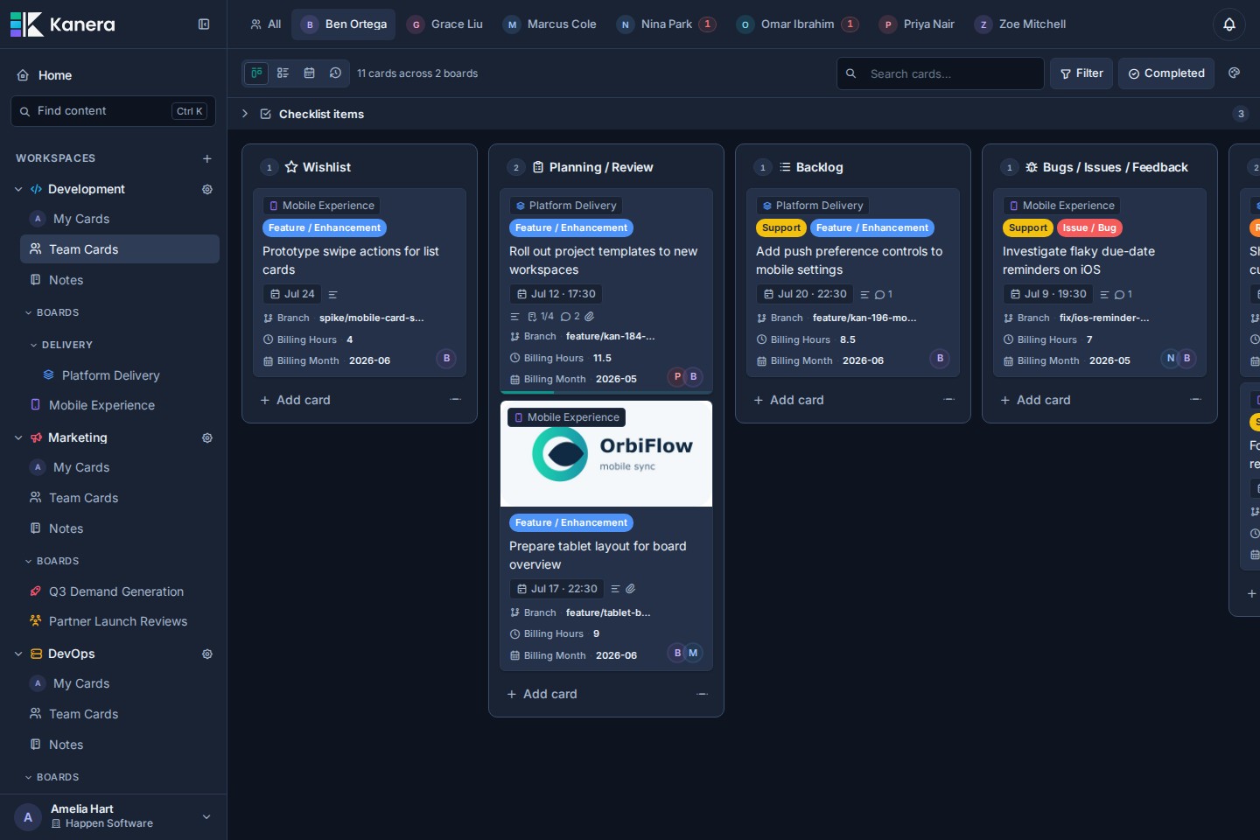Open the Filter button
Viewport: 1260px width, 840px height.
[1081, 73]
